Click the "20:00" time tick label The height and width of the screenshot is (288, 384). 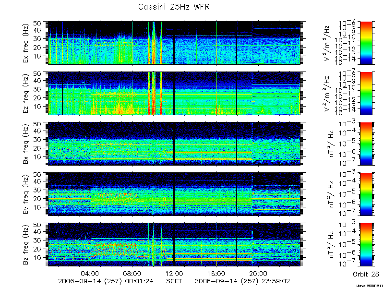(258, 273)
